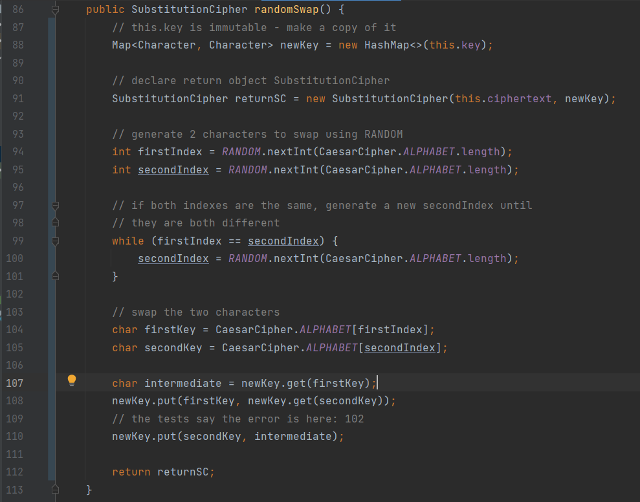Click line number 112 in the gutter
The image size is (640, 502).
(x=15, y=472)
